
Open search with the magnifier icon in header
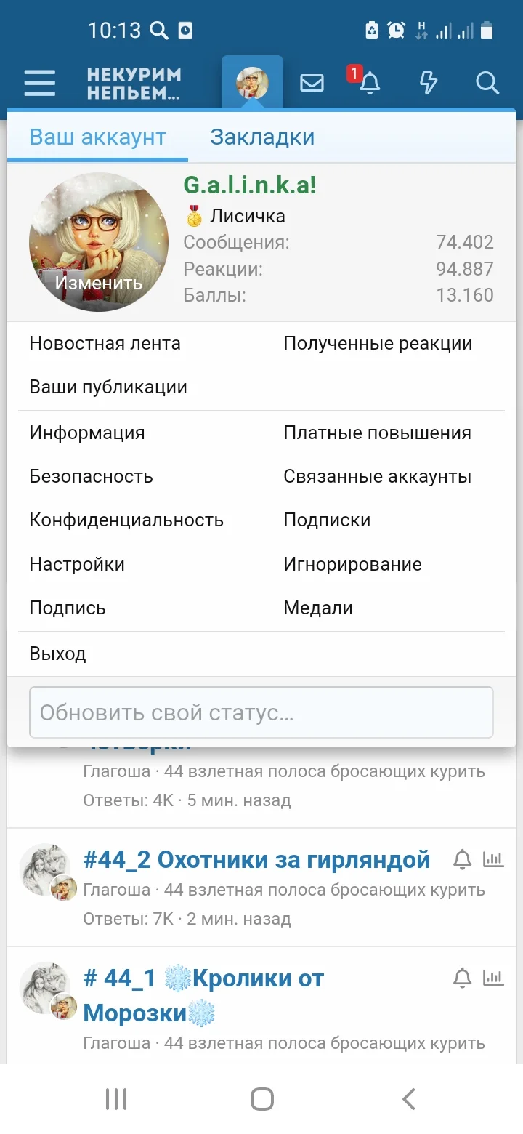click(487, 83)
